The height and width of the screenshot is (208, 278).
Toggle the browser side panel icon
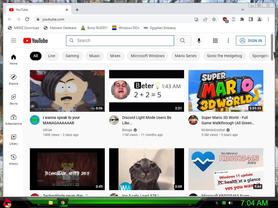[251, 19]
